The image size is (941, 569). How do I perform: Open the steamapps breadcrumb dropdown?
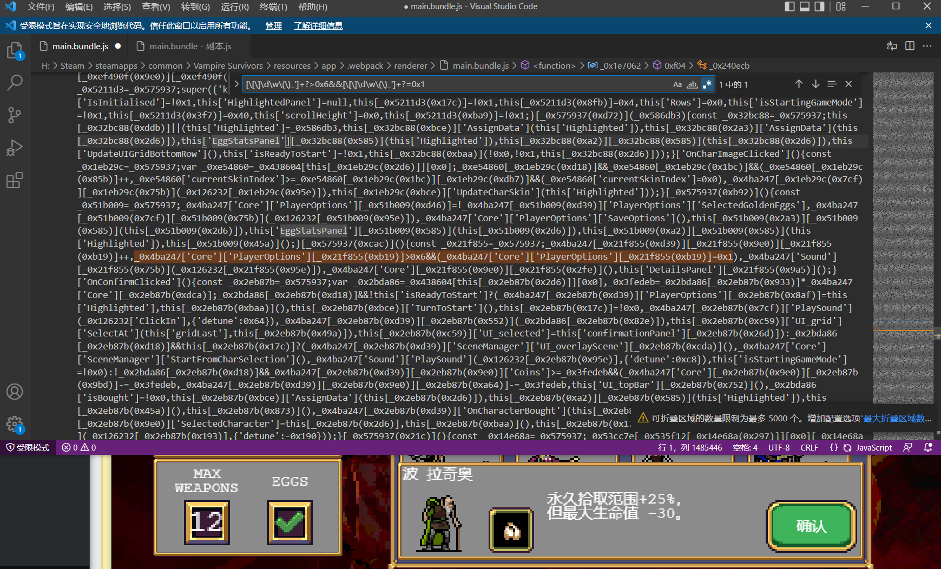click(116, 65)
